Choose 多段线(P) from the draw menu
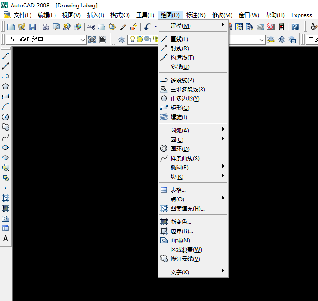The height and width of the screenshot is (301, 318). coord(193,80)
